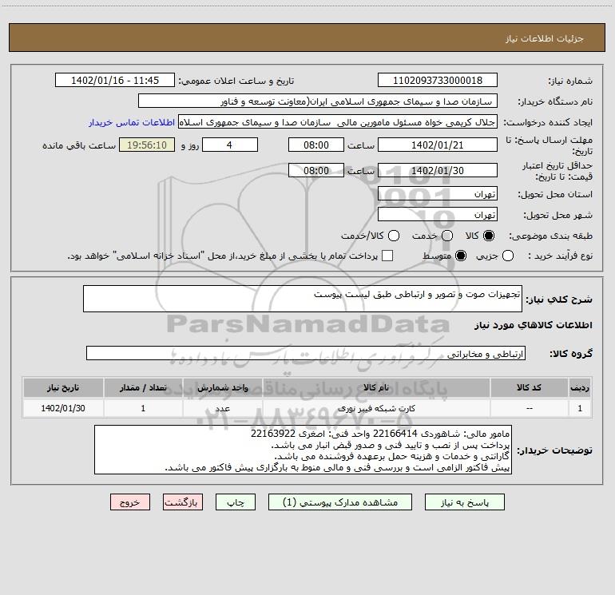
Task: Click the کد کالا cell showing --
Action: (529, 408)
